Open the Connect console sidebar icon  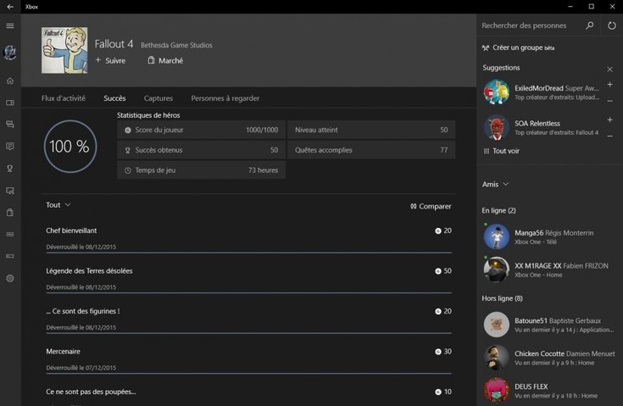click(x=10, y=256)
